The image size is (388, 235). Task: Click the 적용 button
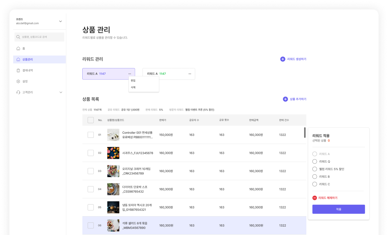point(339,209)
